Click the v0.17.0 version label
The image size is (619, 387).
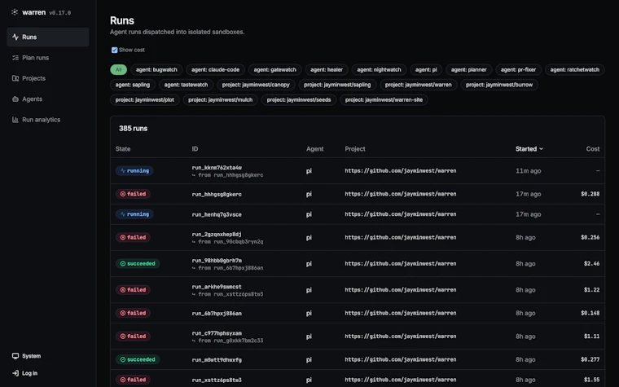click(x=60, y=13)
